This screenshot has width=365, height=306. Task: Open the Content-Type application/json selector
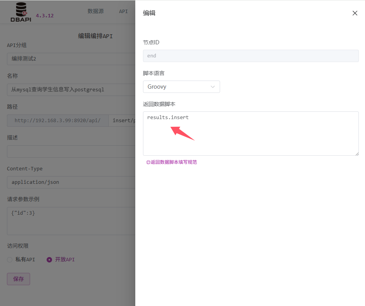click(x=71, y=182)
